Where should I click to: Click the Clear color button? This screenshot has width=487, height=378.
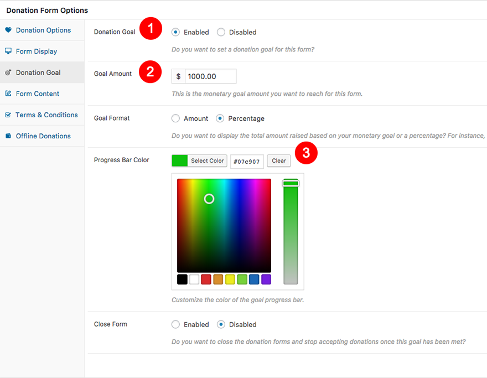(279, 161)
